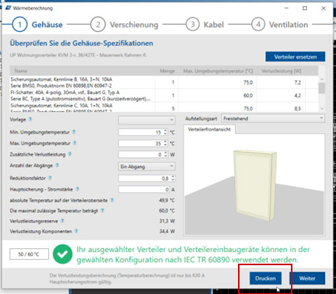Click the Drucken button
The height and width of the screenshot is (294, 336).
(x=265, y=278)
